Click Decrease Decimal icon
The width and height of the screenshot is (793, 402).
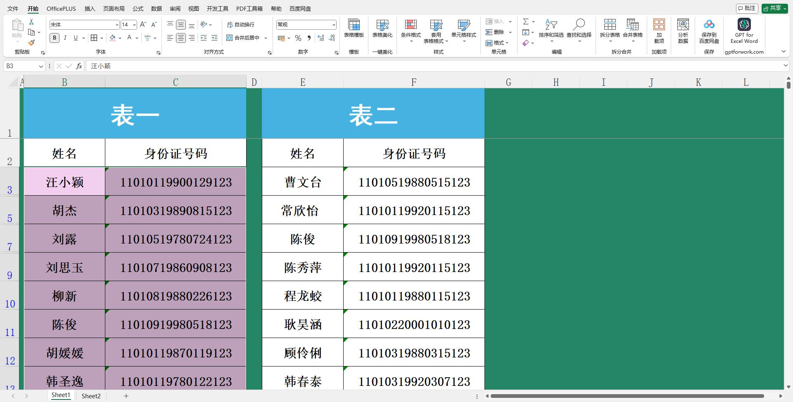[332, 38]
